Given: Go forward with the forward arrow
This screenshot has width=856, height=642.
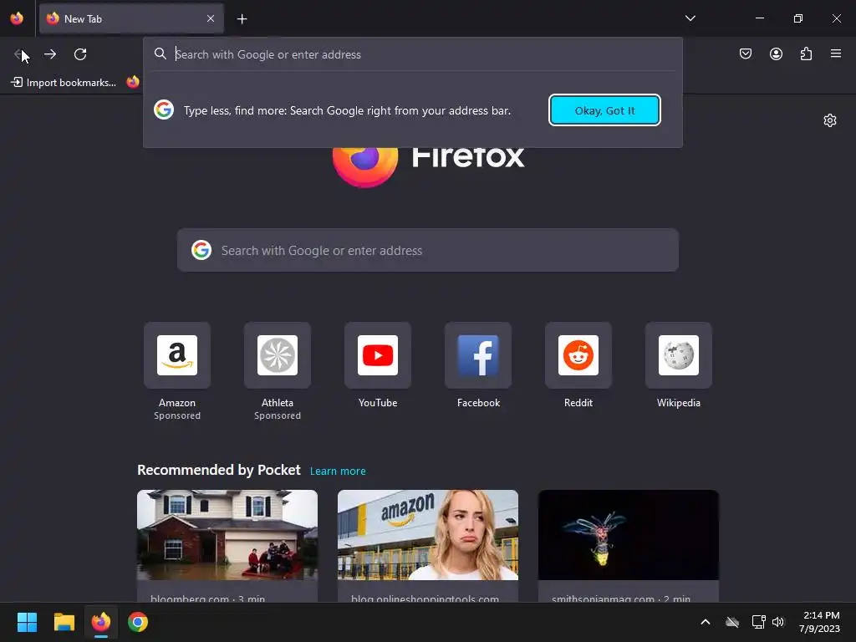Looking at the screenshot, I should (x=50, y=54).
